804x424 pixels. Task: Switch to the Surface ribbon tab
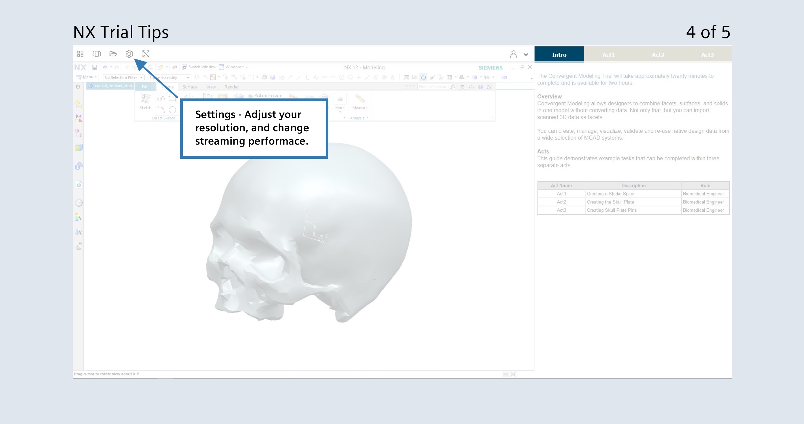tap(190, 87)
